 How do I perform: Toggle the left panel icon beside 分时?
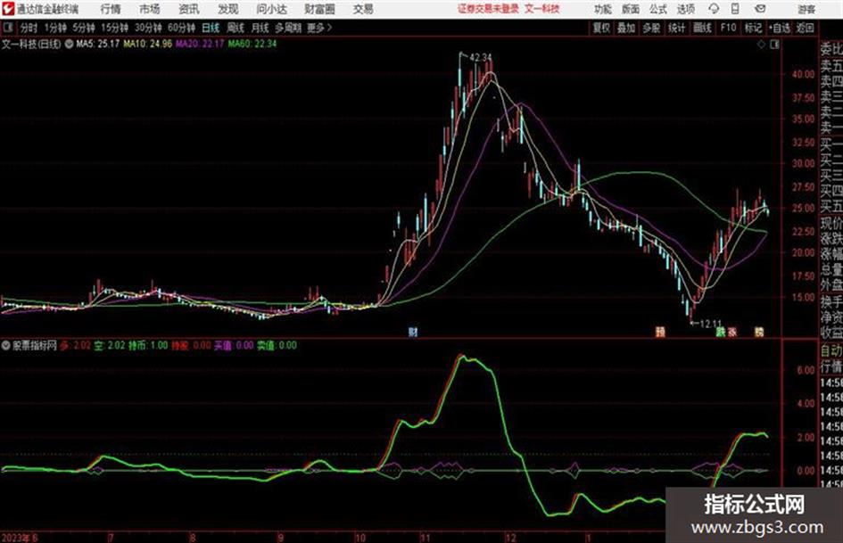[7, 27]
